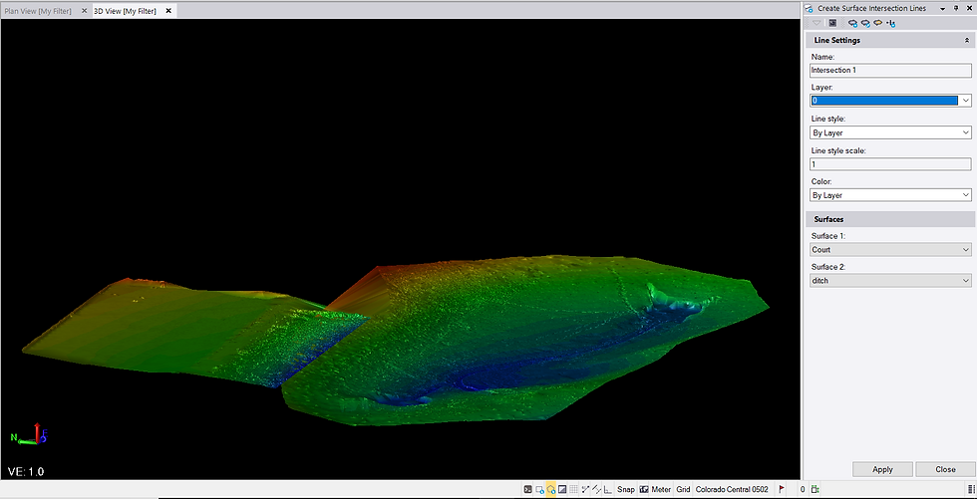This screenshot has width=977, height=499.
Task: Click the zigzag line icon in status bar
Action: [596, 489]
